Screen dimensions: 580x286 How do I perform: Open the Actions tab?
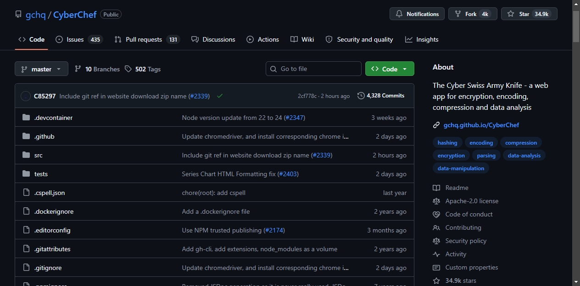coord(263,39)
